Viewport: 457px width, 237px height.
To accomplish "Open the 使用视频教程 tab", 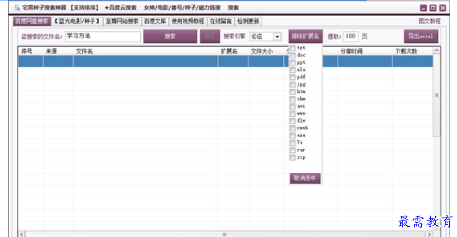I will (188, 21).
